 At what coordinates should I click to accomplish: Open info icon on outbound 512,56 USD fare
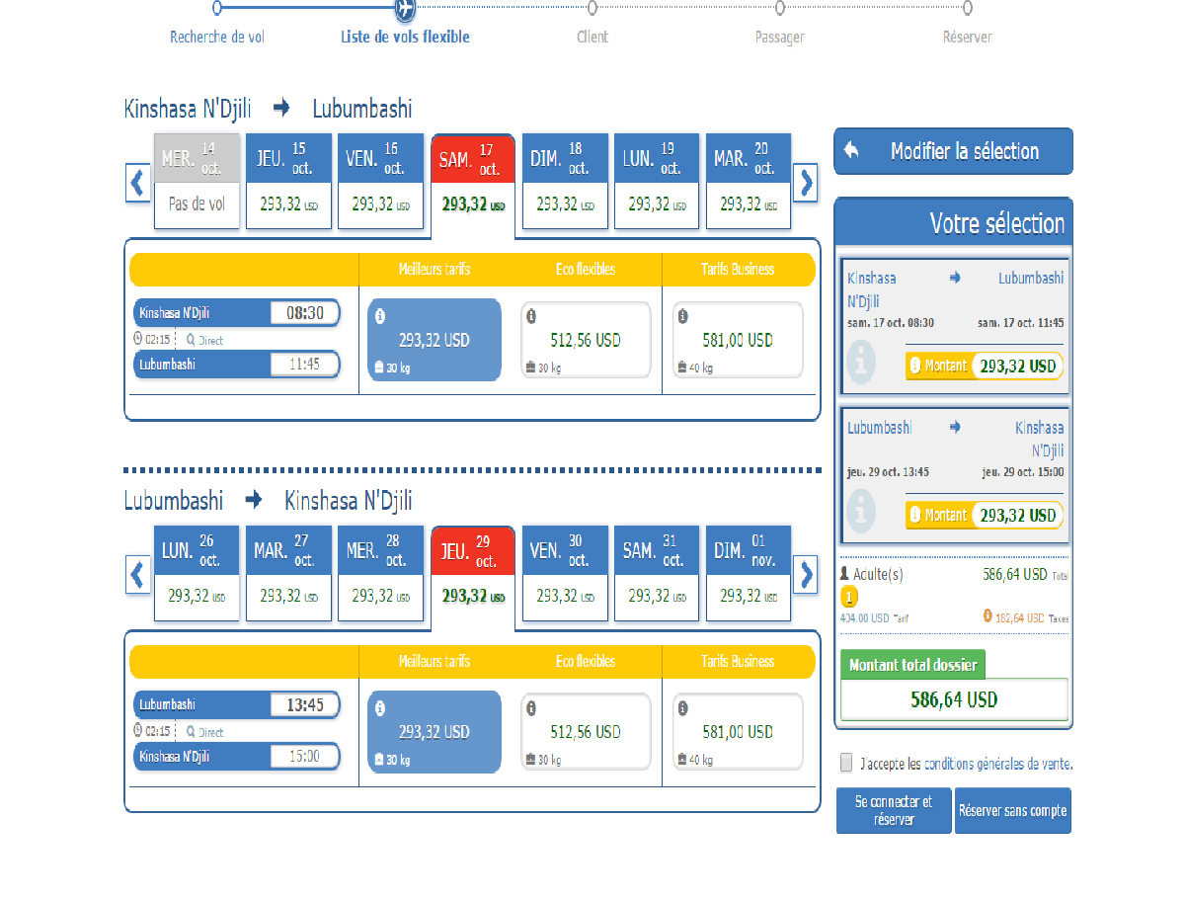(531, 317)
